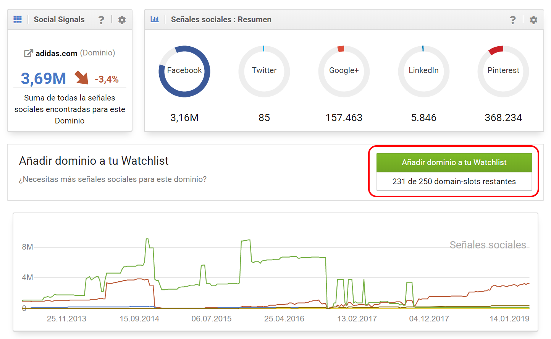Screen dimensions: 551x339
Task: Select the LinkedIn donut chart
Action: tap(423, 71)
